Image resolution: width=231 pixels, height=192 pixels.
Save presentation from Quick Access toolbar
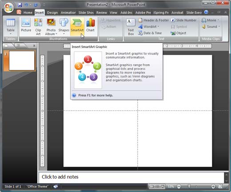point(20,5)
